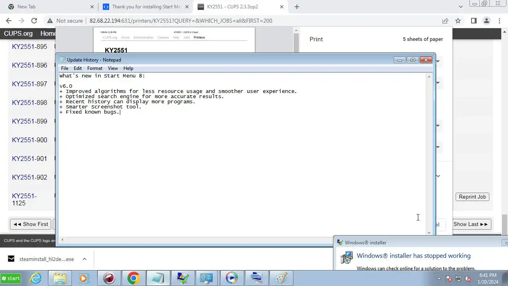Click the on-screen keyboard taskbar icon
The height and width of the screenshot is (286, 508).
click(x=256, y=278)
